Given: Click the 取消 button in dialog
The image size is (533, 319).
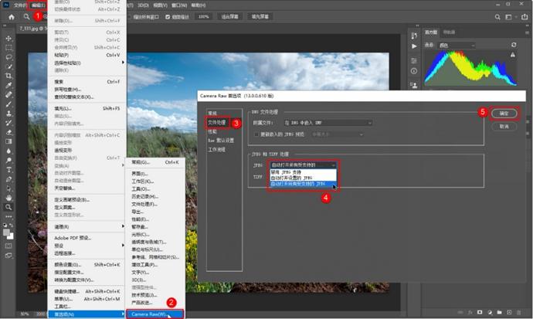Looking at the screenshot, I should pos(504,126).
